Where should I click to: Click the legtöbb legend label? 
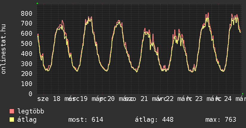click(x=31, y=111)
